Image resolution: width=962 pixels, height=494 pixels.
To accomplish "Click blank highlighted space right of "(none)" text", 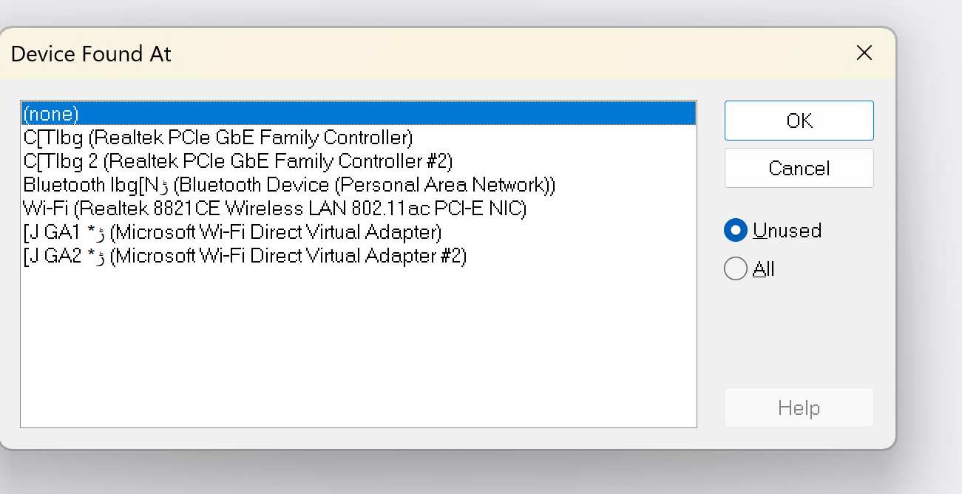I will tap(385, 114).
